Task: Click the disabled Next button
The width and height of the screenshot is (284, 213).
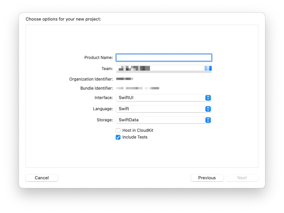Action: click(242, 178)
